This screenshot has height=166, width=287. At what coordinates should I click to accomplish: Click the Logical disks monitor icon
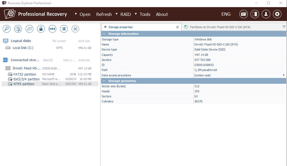tap(6, 41)
